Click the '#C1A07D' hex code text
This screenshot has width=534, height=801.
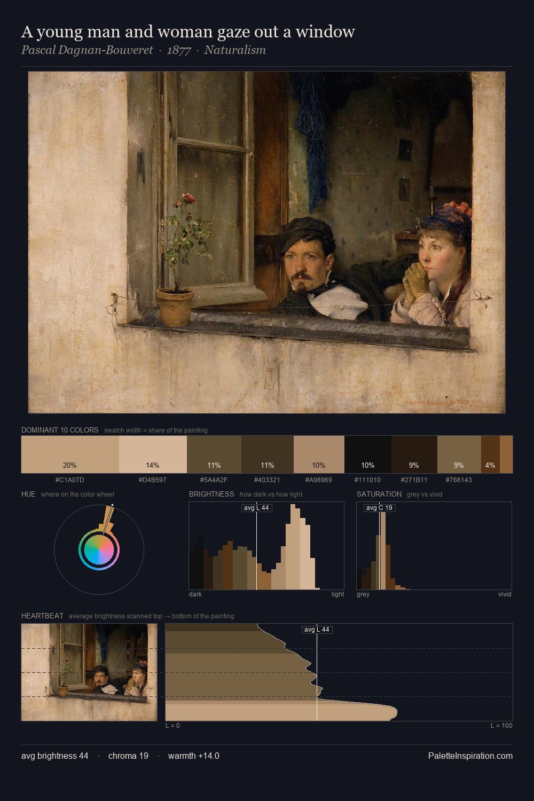(x=70, y=480)
